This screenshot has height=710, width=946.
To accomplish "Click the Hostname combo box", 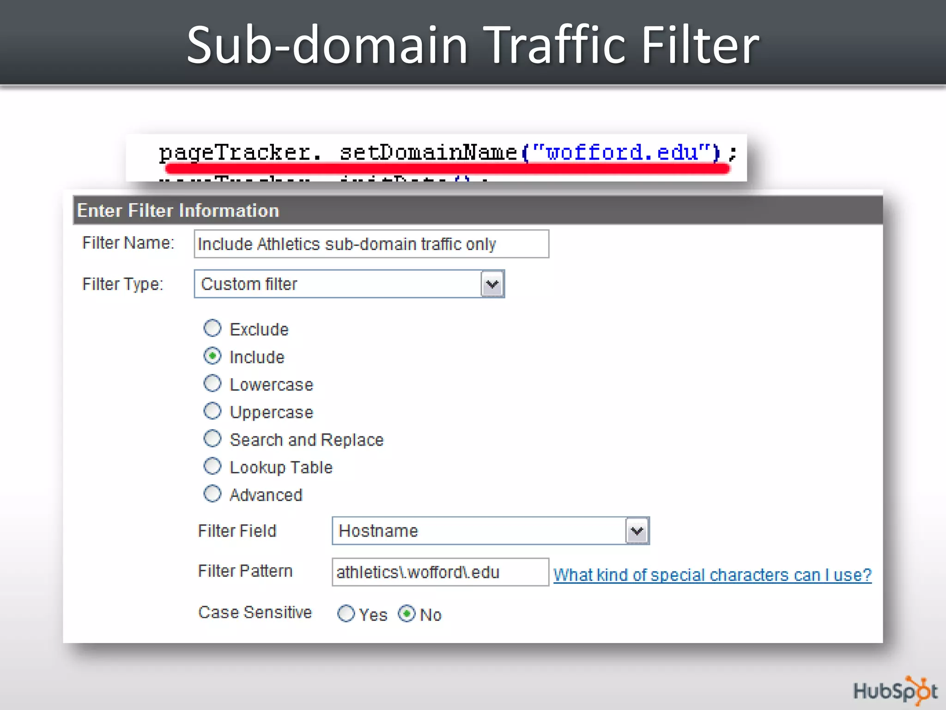I will (x=478, y=531).
